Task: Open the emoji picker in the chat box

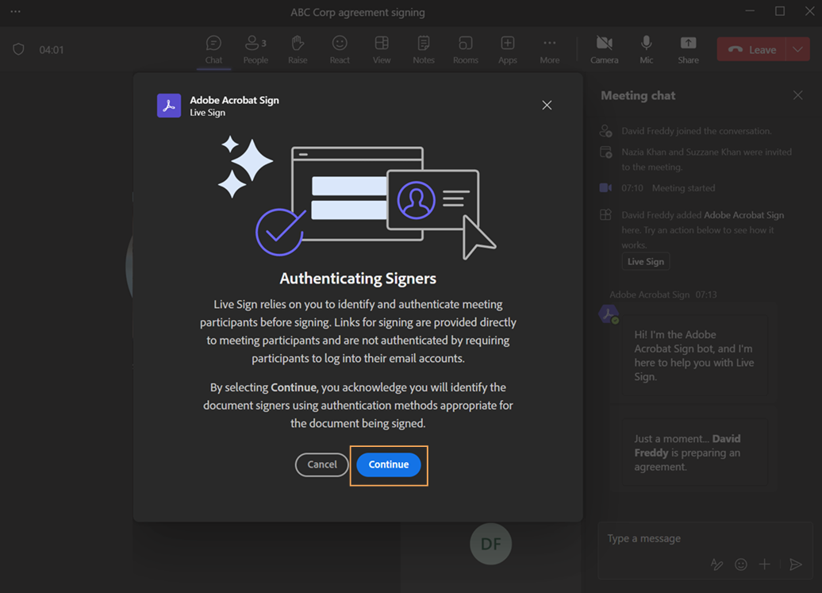Action: 740,564
